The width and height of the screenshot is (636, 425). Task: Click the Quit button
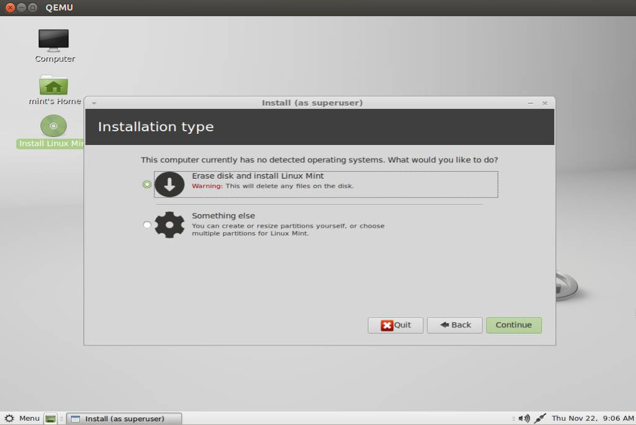point(396,325)
